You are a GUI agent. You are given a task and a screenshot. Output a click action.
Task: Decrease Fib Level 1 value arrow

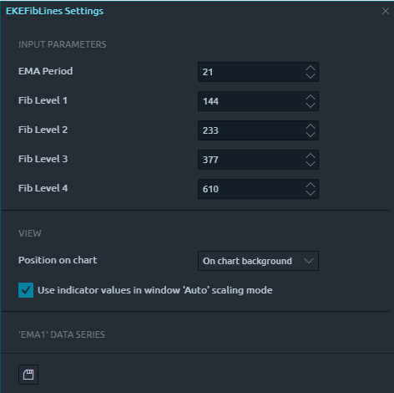point(311,105)
